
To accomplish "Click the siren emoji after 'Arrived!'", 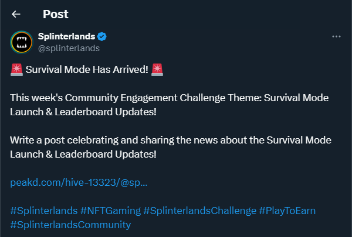I will (157, 70).
